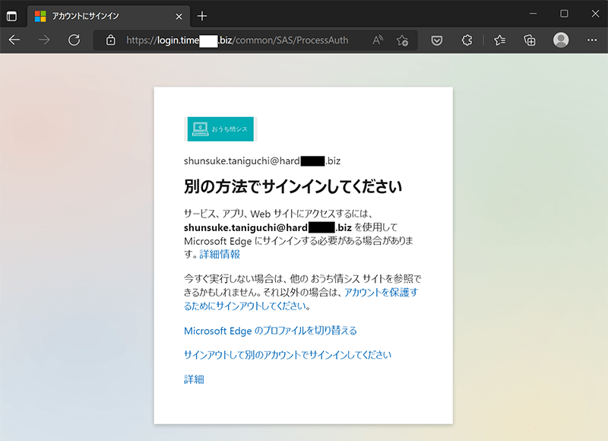
Task: Click the おうち情シス logo banner
Action: (x=220, y=129)
